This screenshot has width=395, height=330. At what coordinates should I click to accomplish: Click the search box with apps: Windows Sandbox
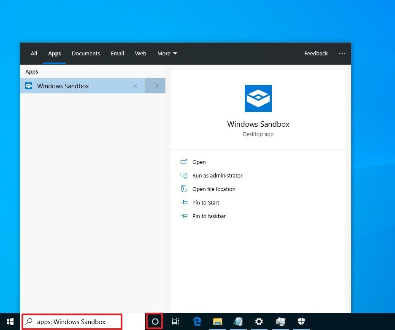pyautogui.click(x=72, y=322)
